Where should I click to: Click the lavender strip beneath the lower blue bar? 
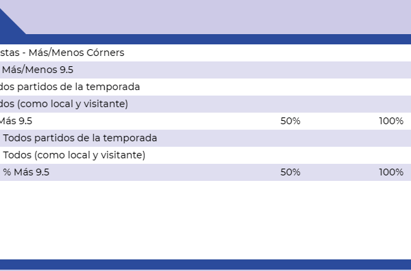point(206,270)
